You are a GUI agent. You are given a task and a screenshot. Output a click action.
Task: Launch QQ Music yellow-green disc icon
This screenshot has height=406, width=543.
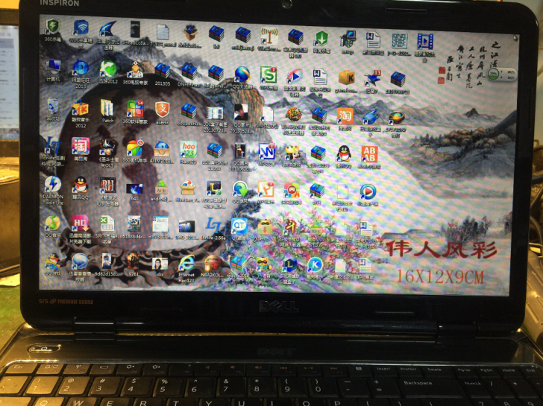coord(52,223)
